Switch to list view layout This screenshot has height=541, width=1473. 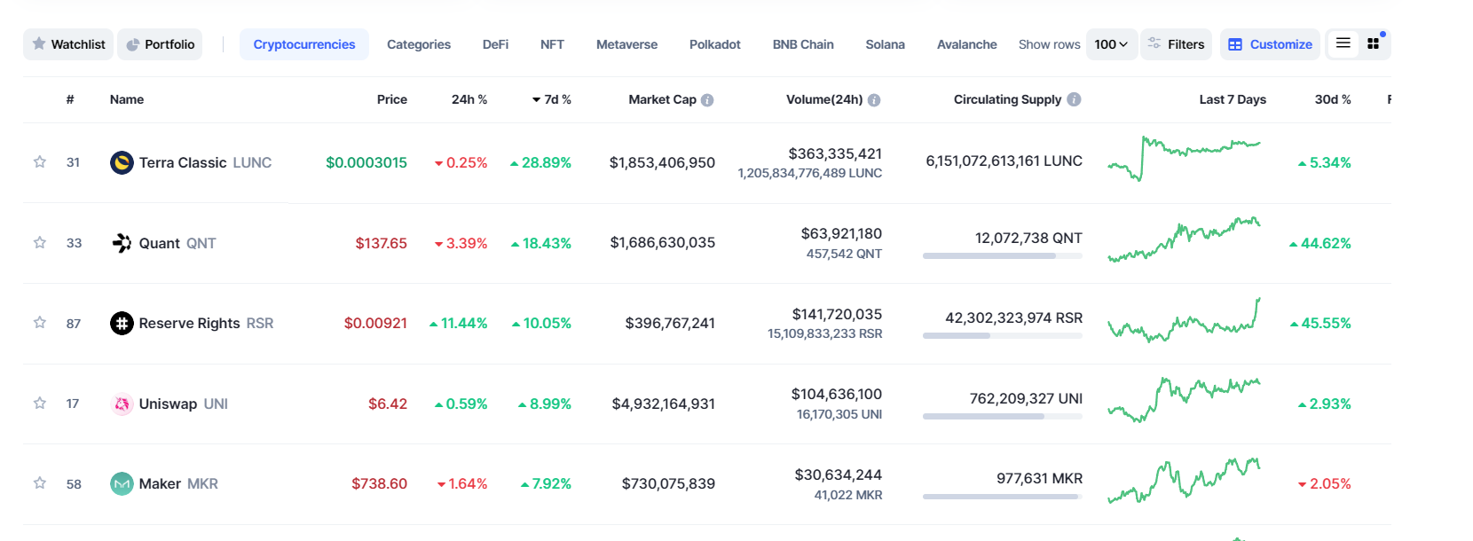pyautogui.click(x=1343, y=43)
